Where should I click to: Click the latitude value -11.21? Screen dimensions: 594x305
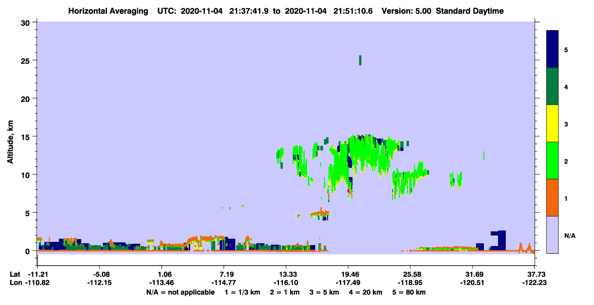pyautogui.click(x=37, y=274)
